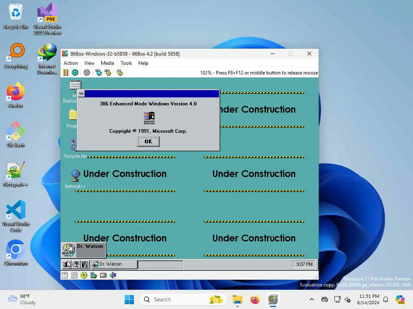413x309 pixels.
Task: Open File Explorer from the taskbar
Action: pos(237,299)
